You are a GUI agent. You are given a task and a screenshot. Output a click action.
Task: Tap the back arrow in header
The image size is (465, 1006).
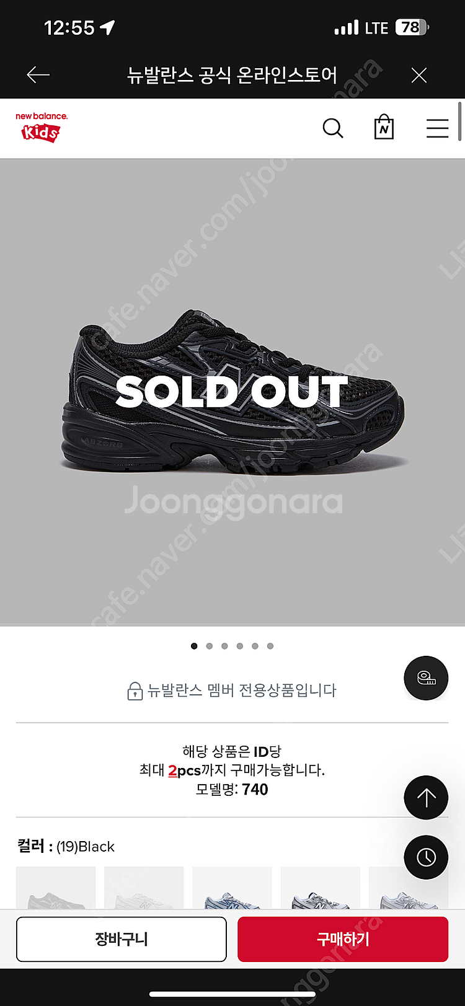(x=38, y=75)
